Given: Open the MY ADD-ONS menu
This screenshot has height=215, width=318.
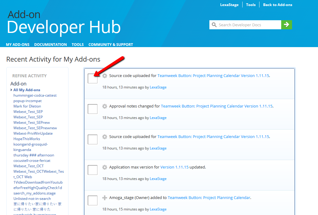Looking at the screenshot, I should [x=17, y=44].
